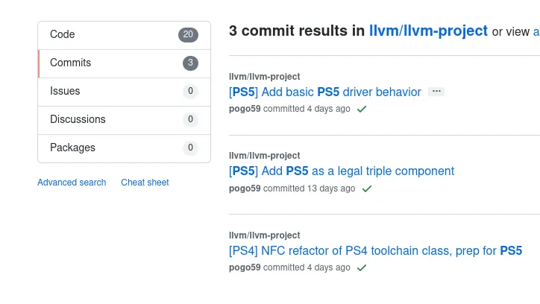Open llvm/llvm-project repository link in heading
The height and width of the screenshot is (304, 540).
(x=428, y=31)
